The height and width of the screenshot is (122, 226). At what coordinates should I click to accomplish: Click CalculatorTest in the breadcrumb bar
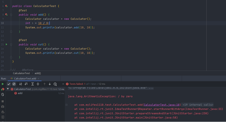tap(21, 73)
